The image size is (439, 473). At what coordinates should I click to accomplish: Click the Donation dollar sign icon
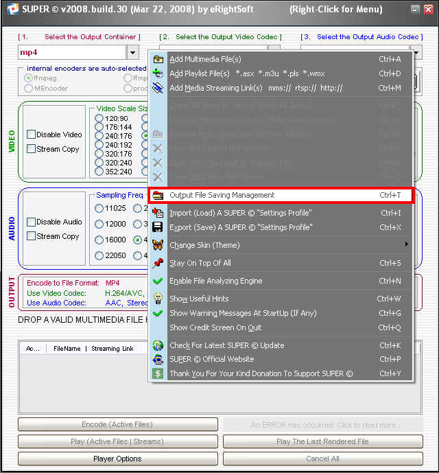point(158,373)
